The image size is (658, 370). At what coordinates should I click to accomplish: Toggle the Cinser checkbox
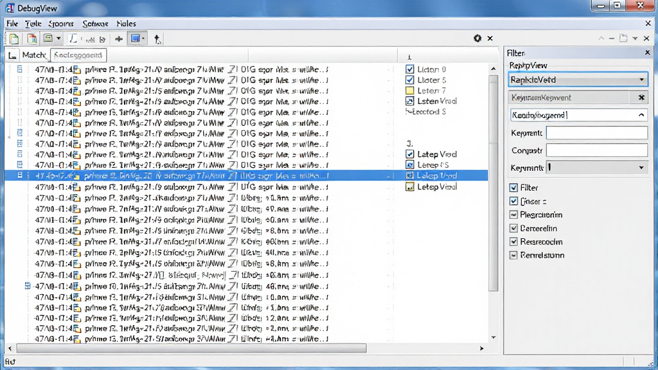pyautogui.click(x=513, y=201)
